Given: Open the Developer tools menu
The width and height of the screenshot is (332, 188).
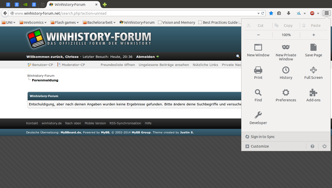Looking at the screenshot, I should (258, 118).
